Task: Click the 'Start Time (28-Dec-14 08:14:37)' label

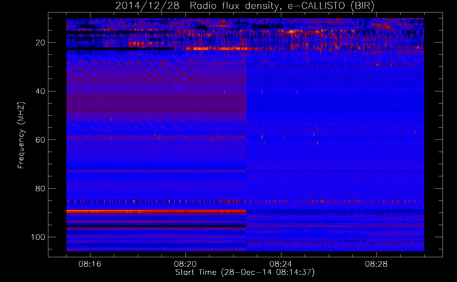Action: pyautogui.click(x=245, y=272)
